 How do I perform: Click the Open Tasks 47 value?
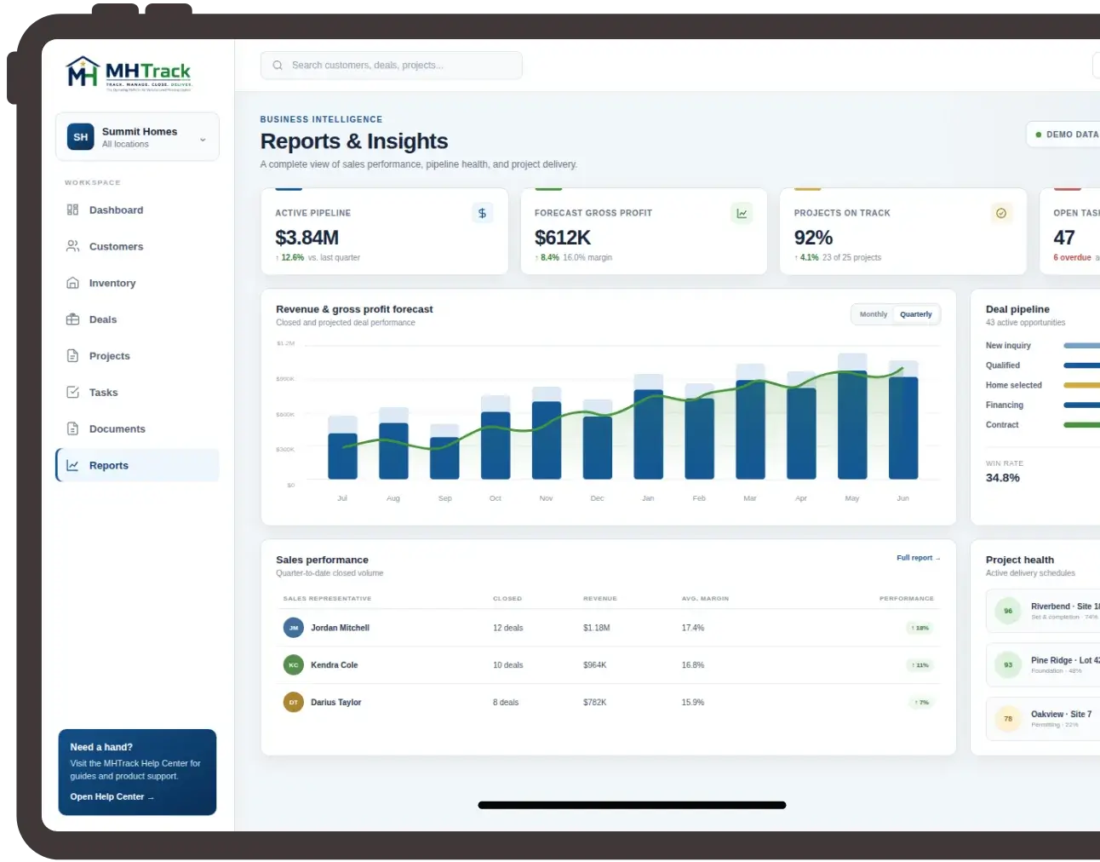tap(1064, 238)
